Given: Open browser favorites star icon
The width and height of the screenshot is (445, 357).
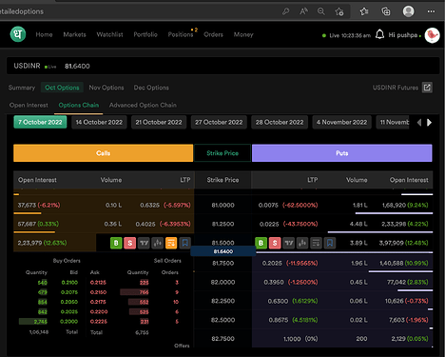Looking at the screenshot, I should coord(364,11).
